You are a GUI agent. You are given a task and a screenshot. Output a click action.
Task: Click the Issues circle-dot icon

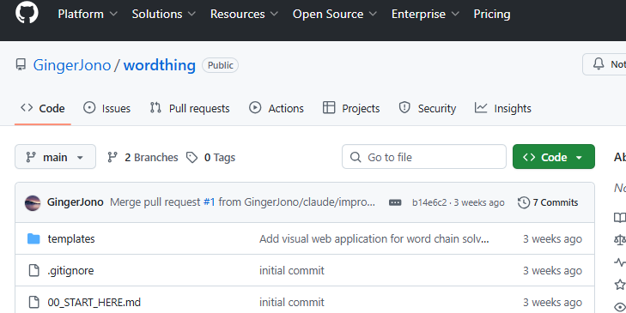89,108
